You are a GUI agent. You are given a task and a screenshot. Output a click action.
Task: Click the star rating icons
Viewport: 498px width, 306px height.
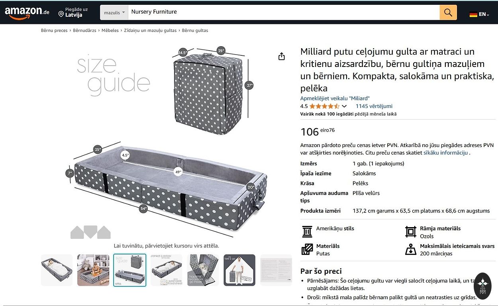(324, 106)
